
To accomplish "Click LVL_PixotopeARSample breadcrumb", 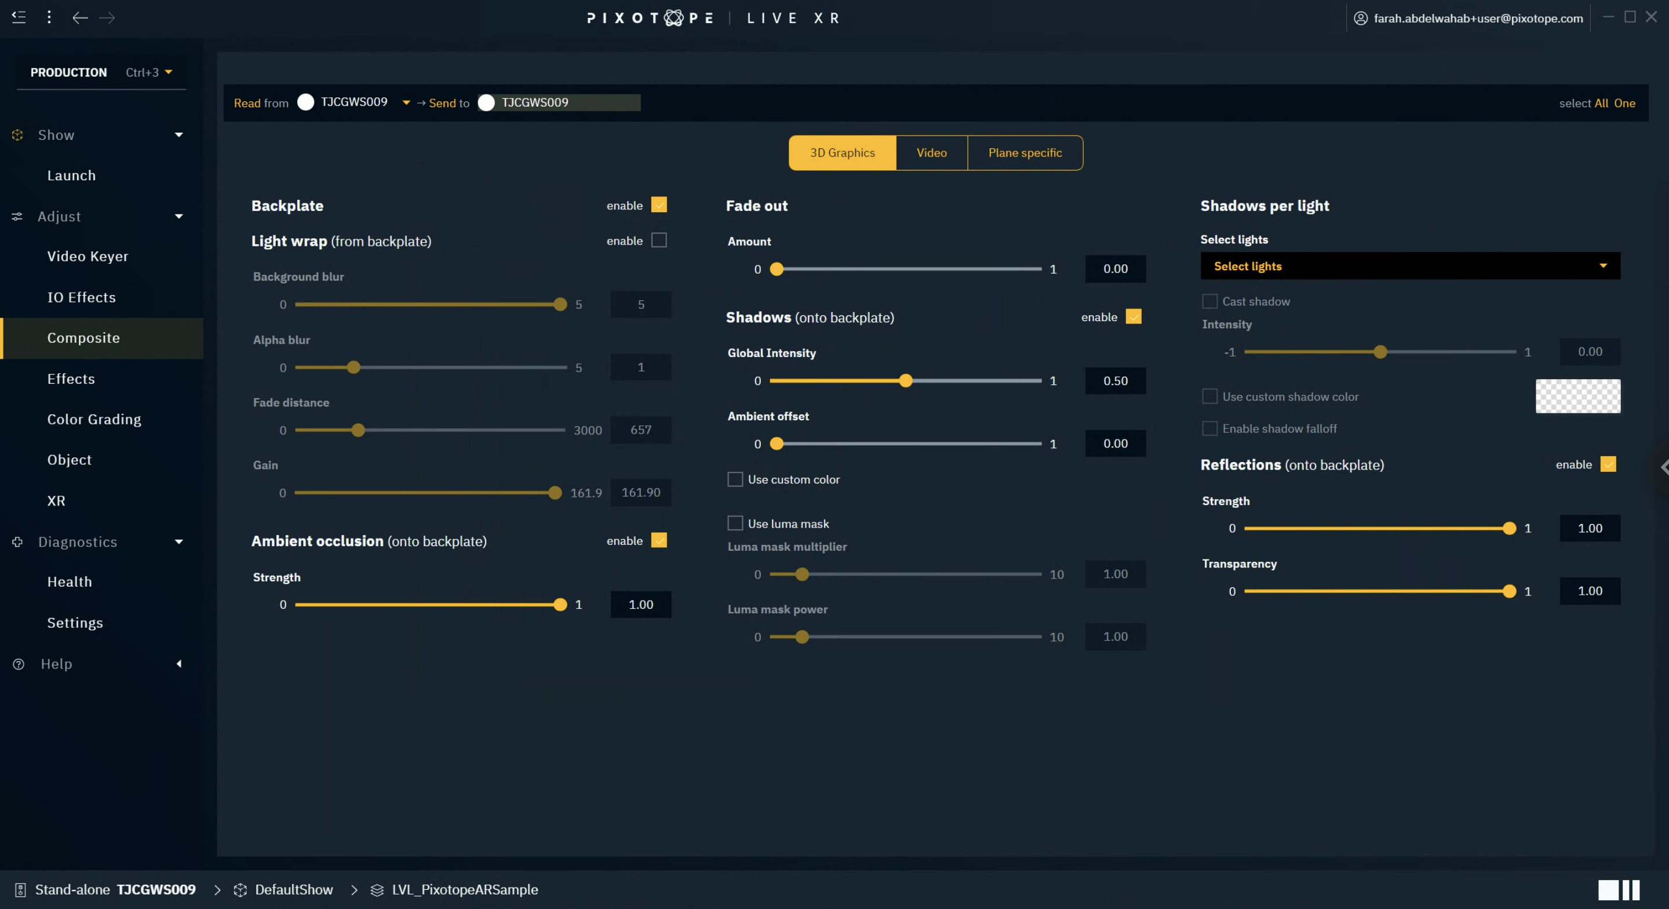I will pos(465,890).
